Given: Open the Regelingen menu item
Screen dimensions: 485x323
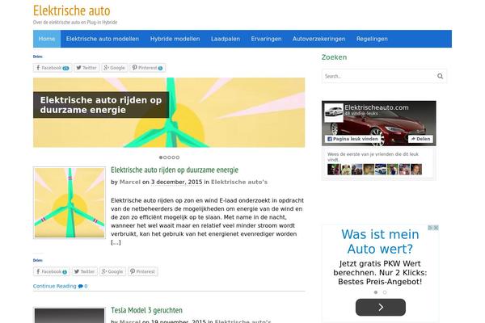Looking at the screenshot, I should click(x=372, y=39).
